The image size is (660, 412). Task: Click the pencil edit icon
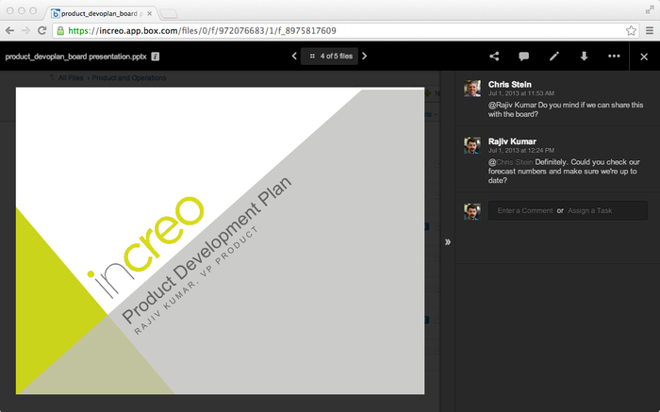[x=554, y=57]
